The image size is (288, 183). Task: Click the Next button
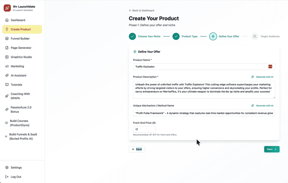coord(271,149)
